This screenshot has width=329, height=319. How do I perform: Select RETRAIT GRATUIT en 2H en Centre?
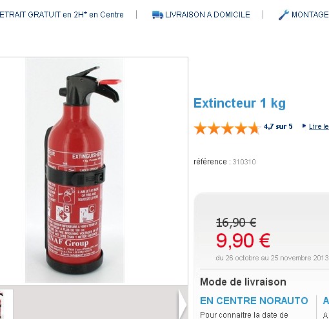coord(62,15)
